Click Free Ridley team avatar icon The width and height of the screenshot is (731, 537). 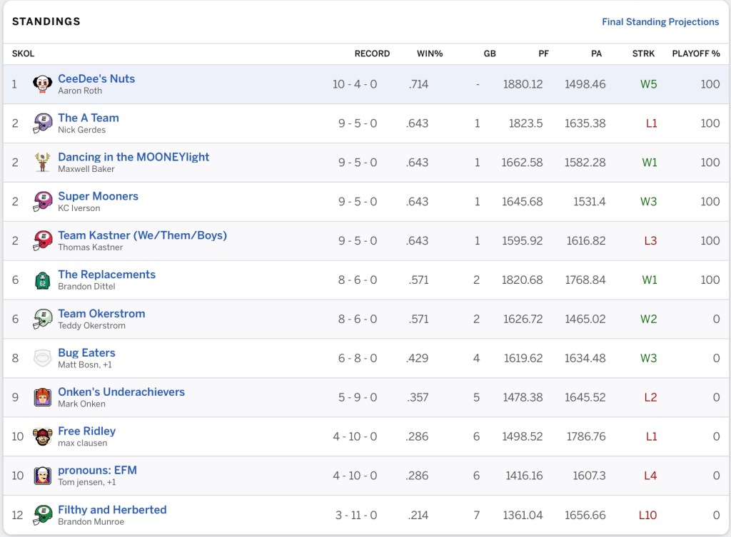coord(43,436)
